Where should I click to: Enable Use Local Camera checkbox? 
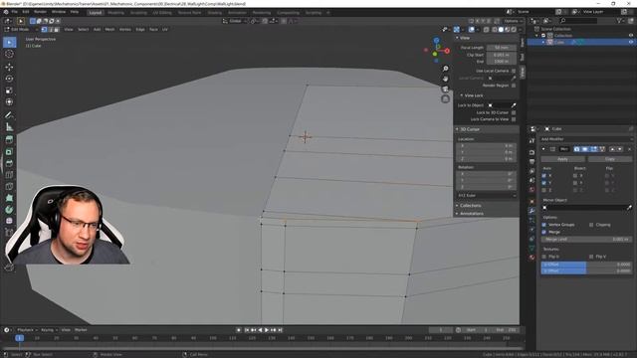click(x=514, y=71)
